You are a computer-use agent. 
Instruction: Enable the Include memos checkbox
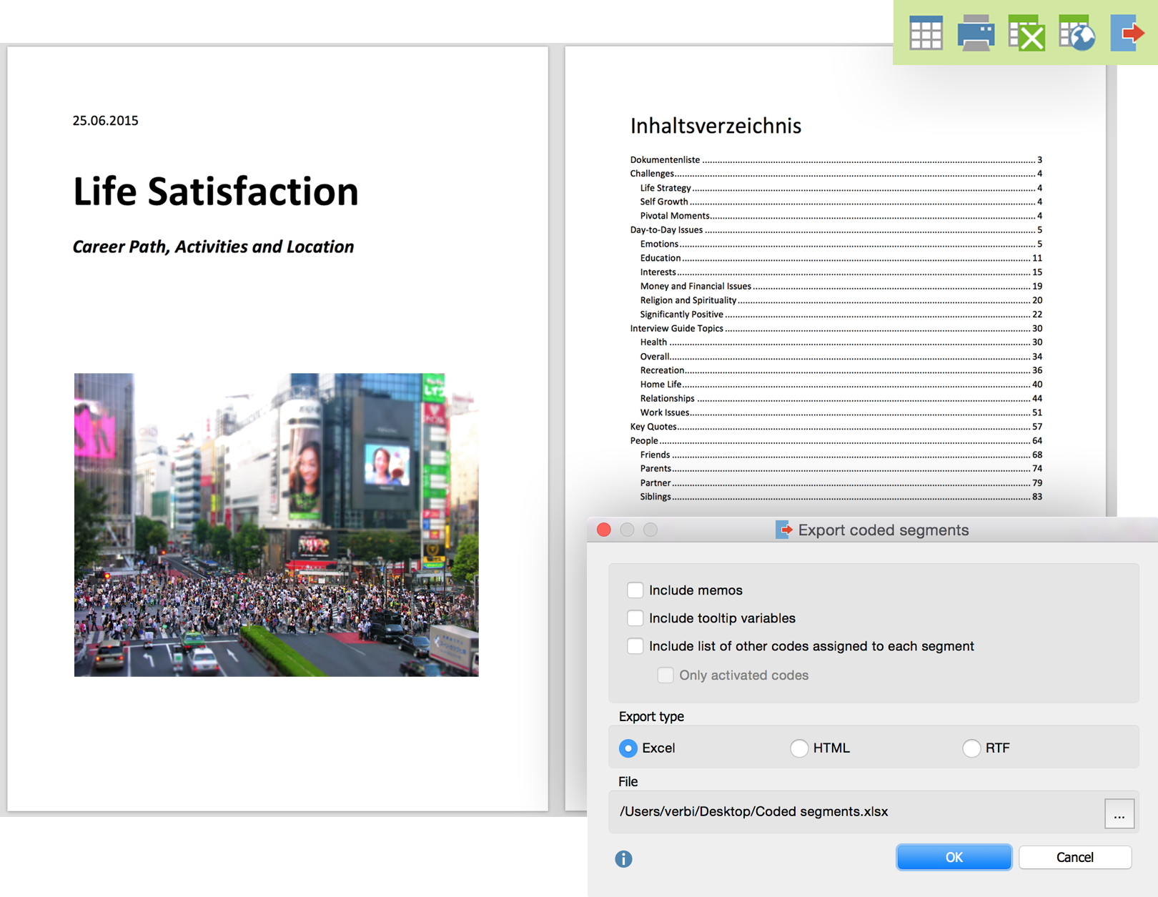click(635, 590)
